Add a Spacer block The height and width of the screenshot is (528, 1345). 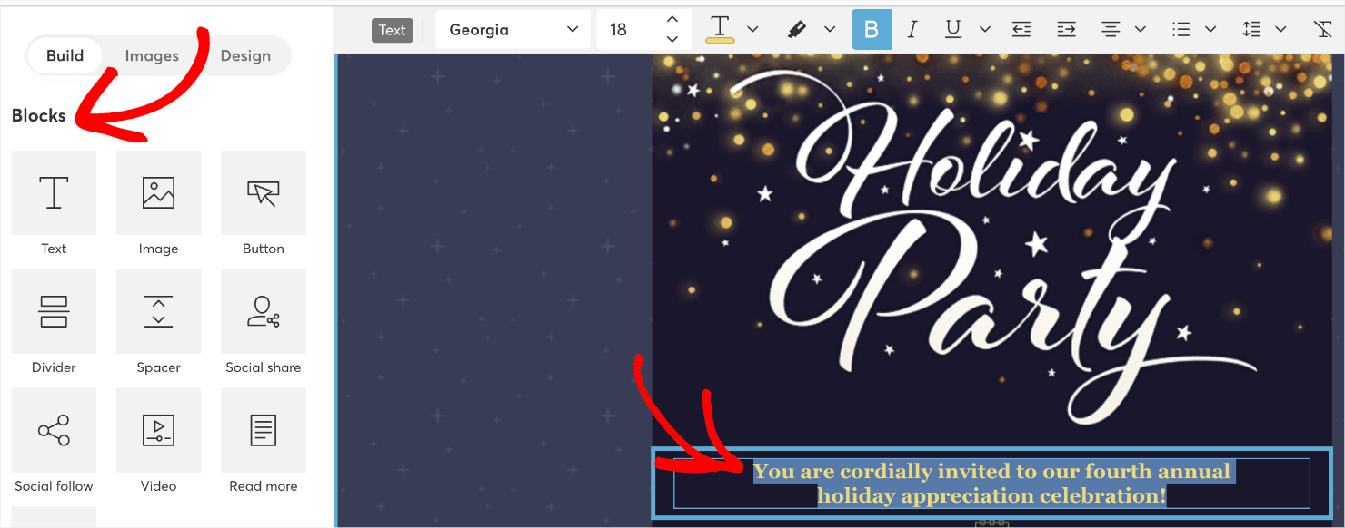pyautogui.click(x=158, y=311)
